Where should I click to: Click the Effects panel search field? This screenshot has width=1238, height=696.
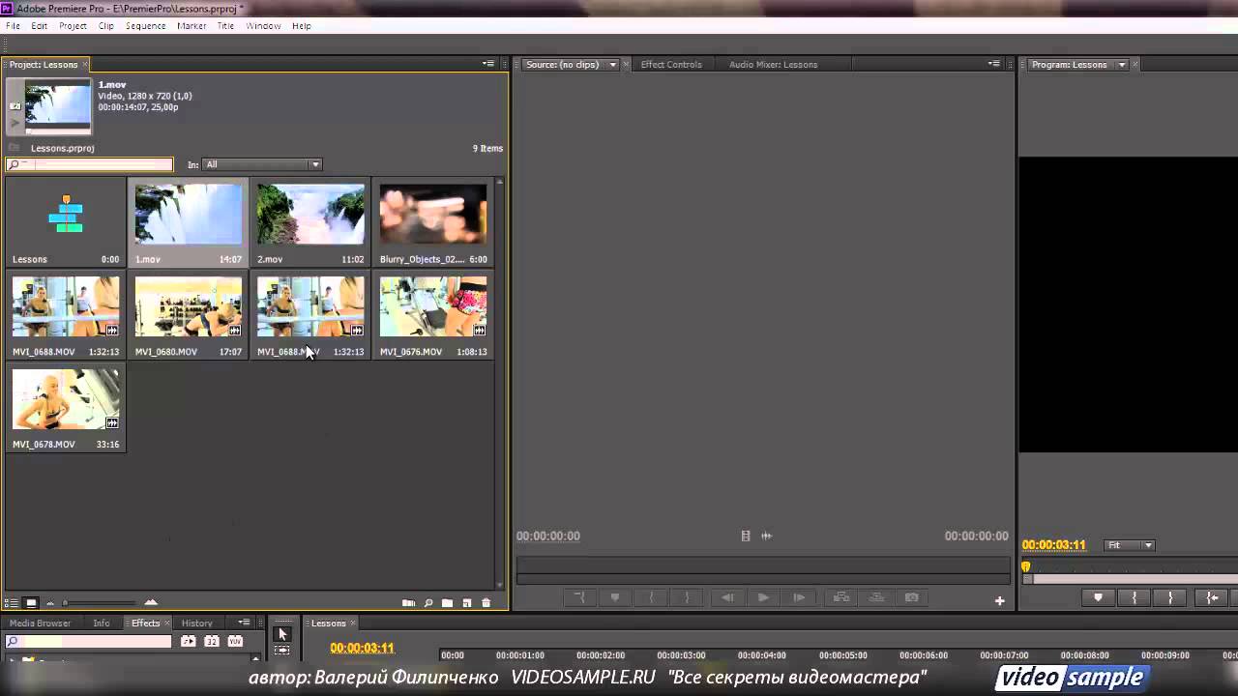89,641
